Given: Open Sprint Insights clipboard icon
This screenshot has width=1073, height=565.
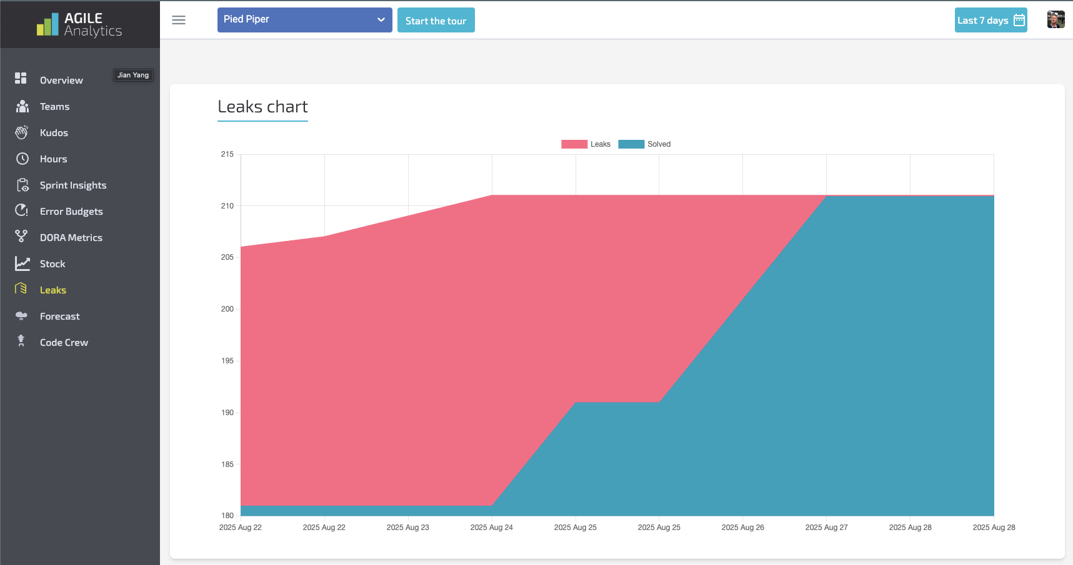Looking at the screenshot, I should tap(22, 185).
